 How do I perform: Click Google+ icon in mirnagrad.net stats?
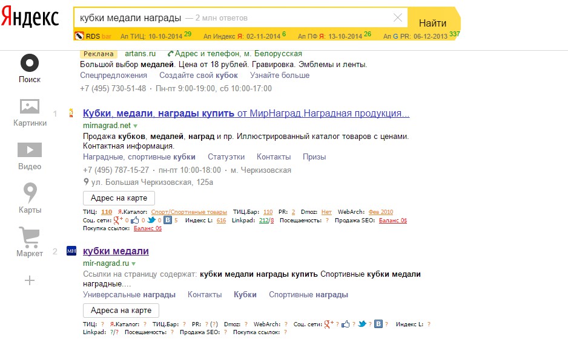click(118, 220)
